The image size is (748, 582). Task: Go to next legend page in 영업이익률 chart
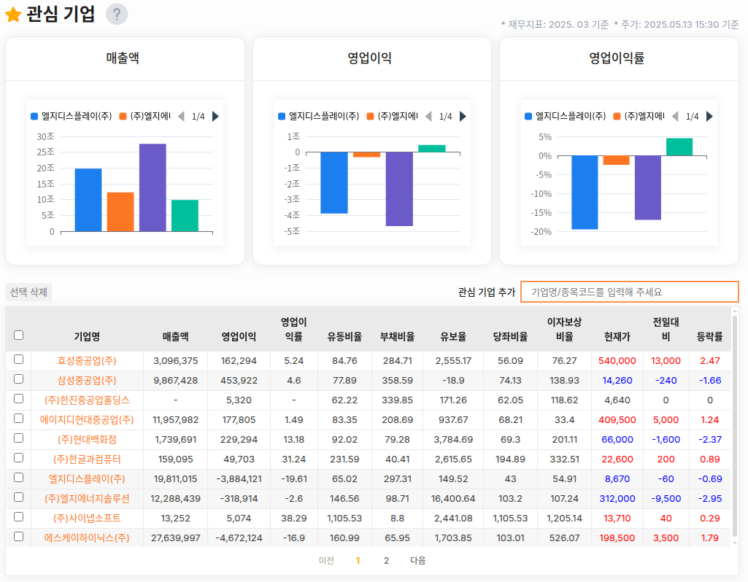[709, 116]
